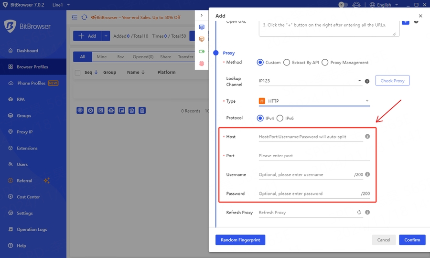Click the info icon next to Lookup Channel
Screen dimensions: 430x258
[367, 81]
